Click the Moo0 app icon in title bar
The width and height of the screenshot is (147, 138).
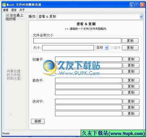pos(4,5)
